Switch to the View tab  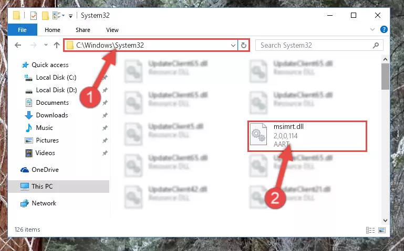(112, 30)
